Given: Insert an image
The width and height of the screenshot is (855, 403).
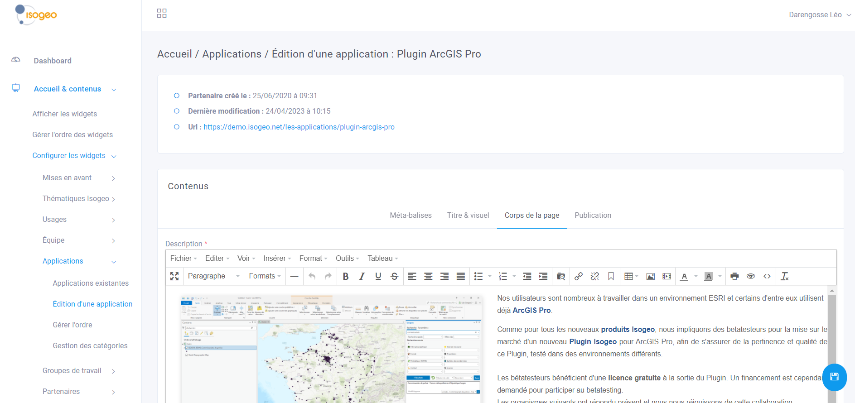Looking at the screenshot, I should (651, 276).
